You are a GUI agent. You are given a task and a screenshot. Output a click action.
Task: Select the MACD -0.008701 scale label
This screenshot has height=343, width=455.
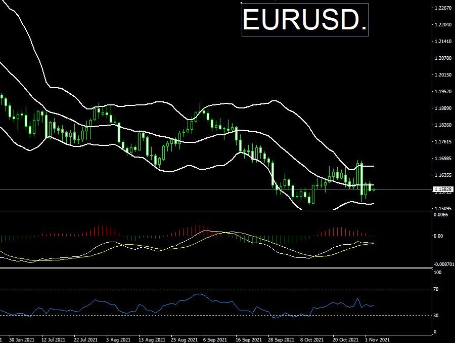(444, 264)
